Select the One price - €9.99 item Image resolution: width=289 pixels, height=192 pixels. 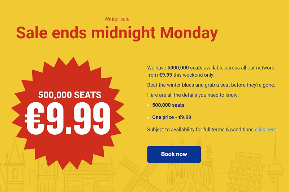172,117
